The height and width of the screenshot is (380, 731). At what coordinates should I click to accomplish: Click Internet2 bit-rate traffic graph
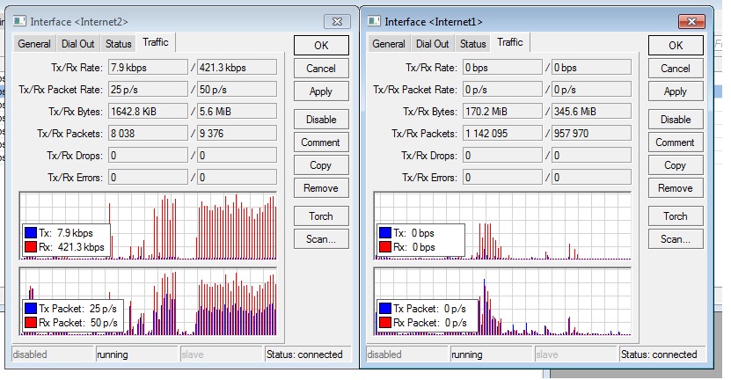click(148, 226)
